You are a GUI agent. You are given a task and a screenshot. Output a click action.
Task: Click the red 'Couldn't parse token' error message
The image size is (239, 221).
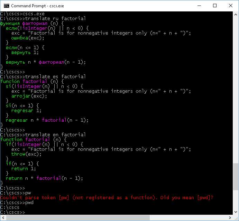(107, 198)
